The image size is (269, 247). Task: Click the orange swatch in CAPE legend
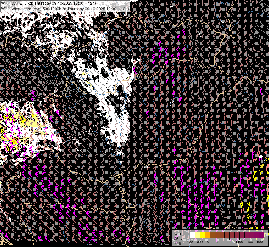[x=207, y=235]
